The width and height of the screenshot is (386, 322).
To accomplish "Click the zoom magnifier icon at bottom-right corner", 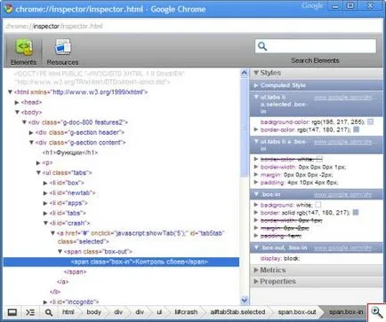I will click(377, 312).
